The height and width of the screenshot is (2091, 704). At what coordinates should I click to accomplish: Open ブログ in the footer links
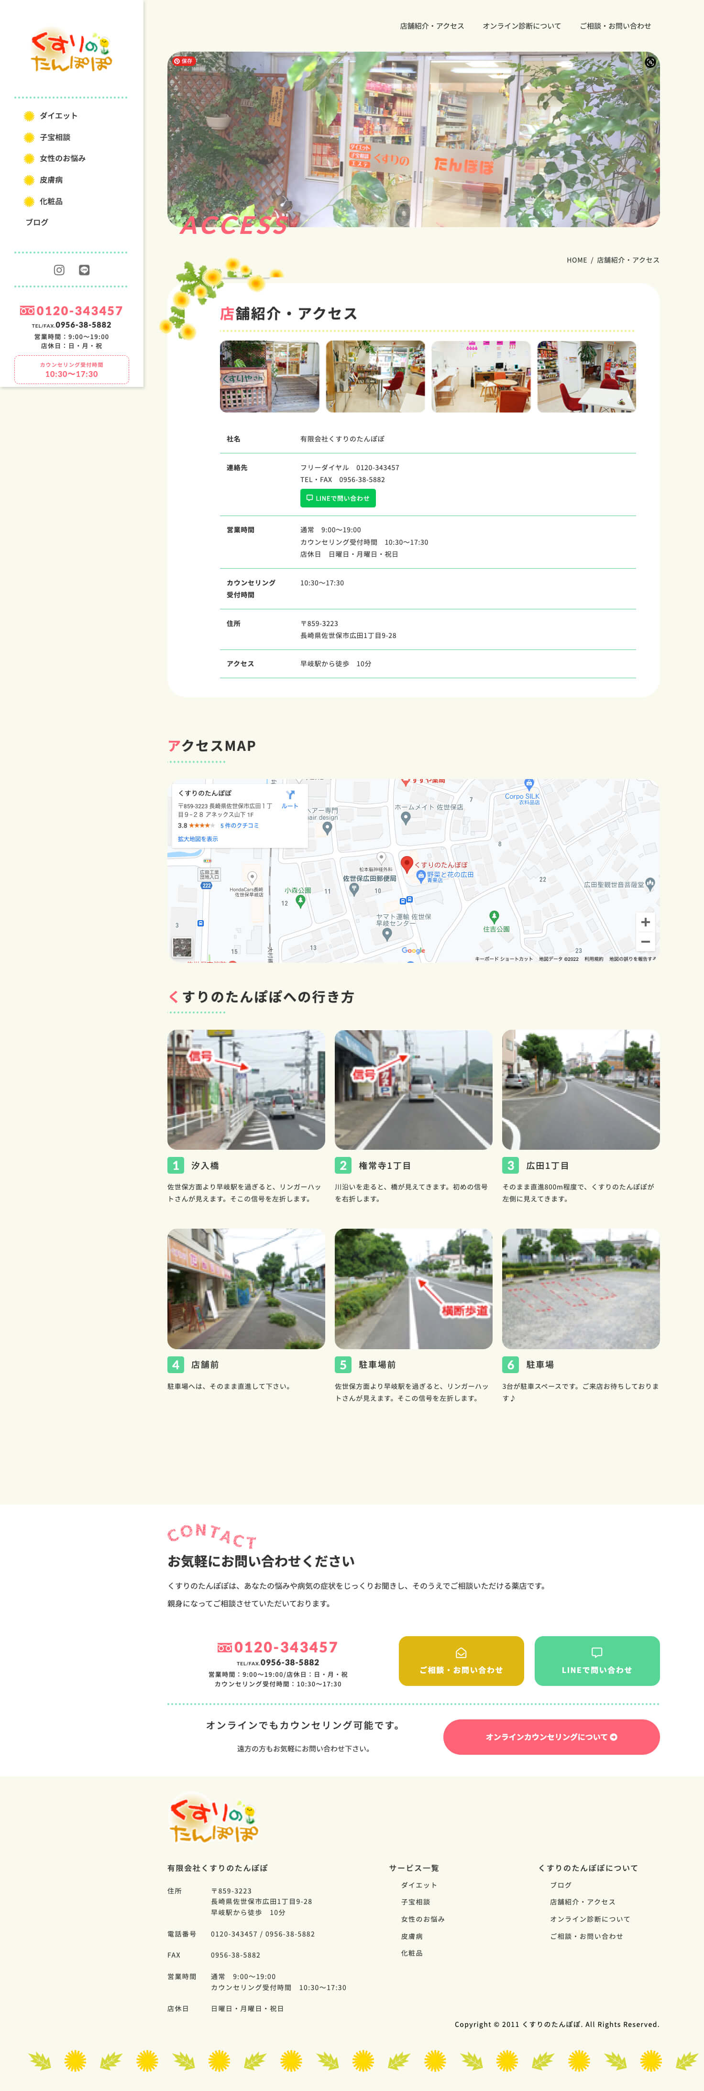pyautogui.click(x=561, y=1885)
